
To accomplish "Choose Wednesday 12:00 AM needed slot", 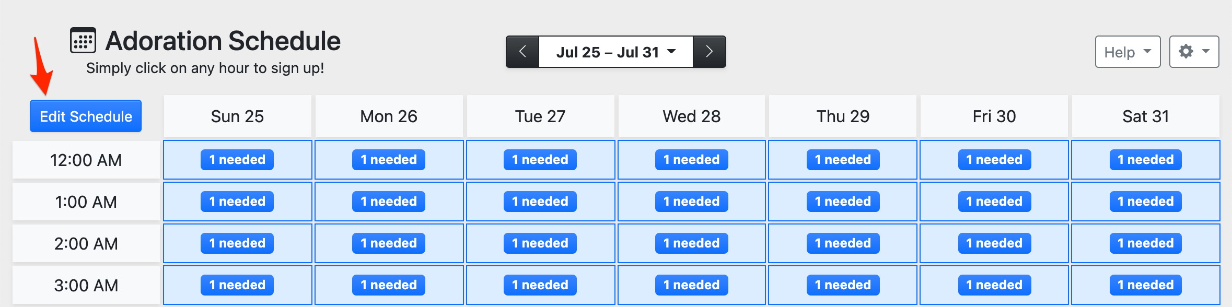I will pos(691,160).
